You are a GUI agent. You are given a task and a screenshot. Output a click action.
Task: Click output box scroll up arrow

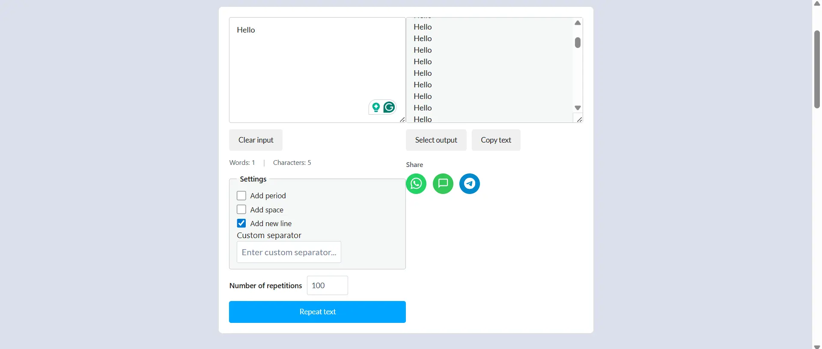(578, 23)
